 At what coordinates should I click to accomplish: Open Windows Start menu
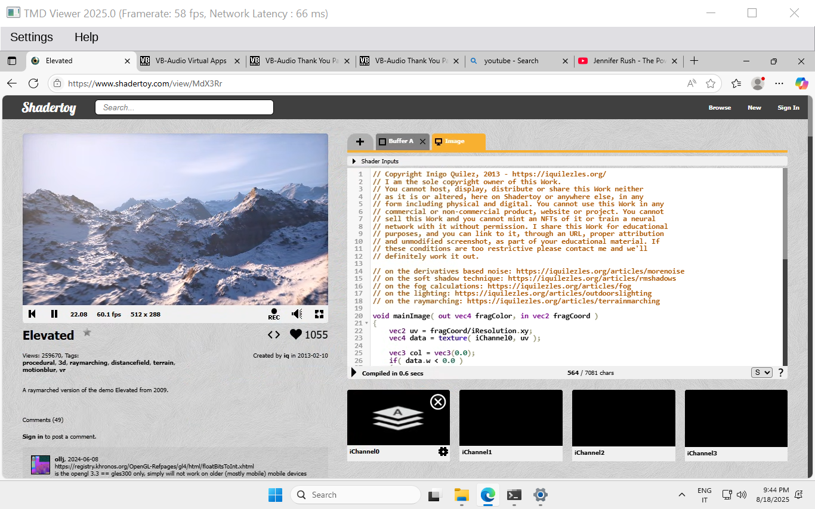275,495
